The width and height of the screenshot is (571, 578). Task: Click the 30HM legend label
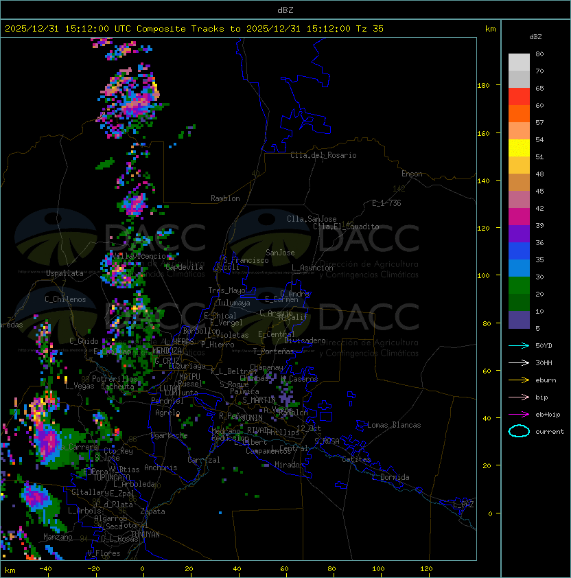(x=544, y=363)
